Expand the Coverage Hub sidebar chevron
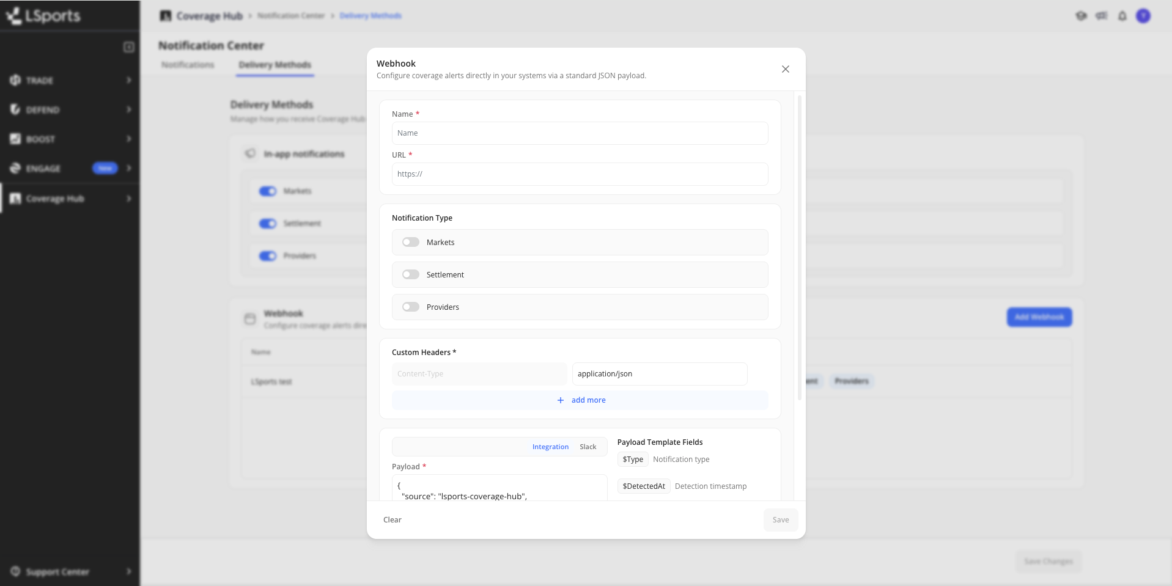The width and height of the screenshot is (1172, 586). 129,199
